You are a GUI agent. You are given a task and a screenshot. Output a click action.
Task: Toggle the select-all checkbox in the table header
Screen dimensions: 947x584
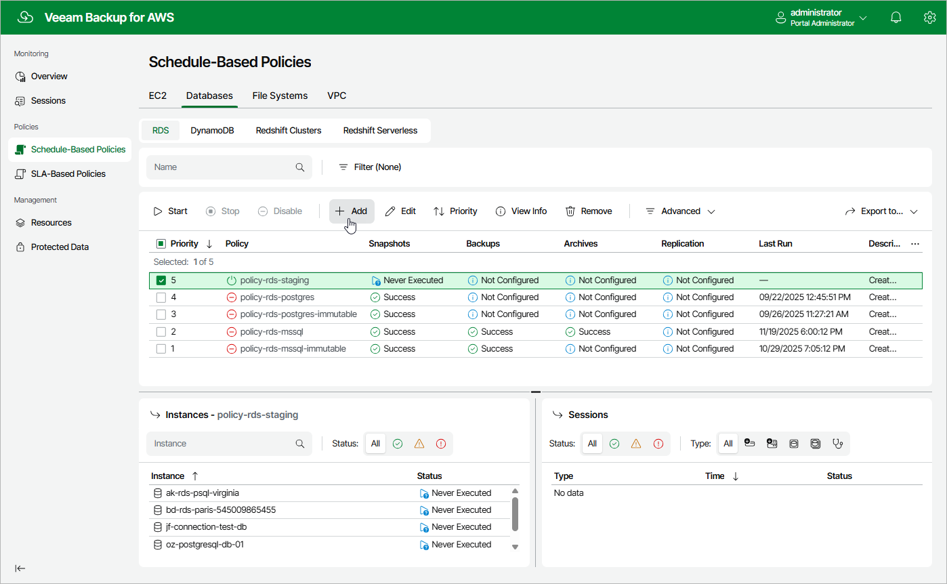[x=161, y=244]
